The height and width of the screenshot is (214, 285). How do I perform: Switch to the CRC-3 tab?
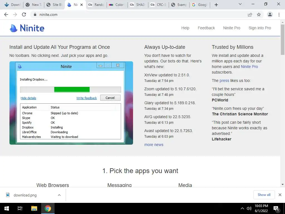pyautogui.click(x=158, y=5)
